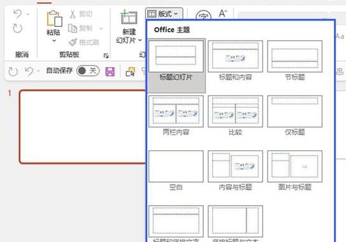Screen dimensions: 346x242
Task: Click the undo arrow in the ribbon
Action: point(17,14)
